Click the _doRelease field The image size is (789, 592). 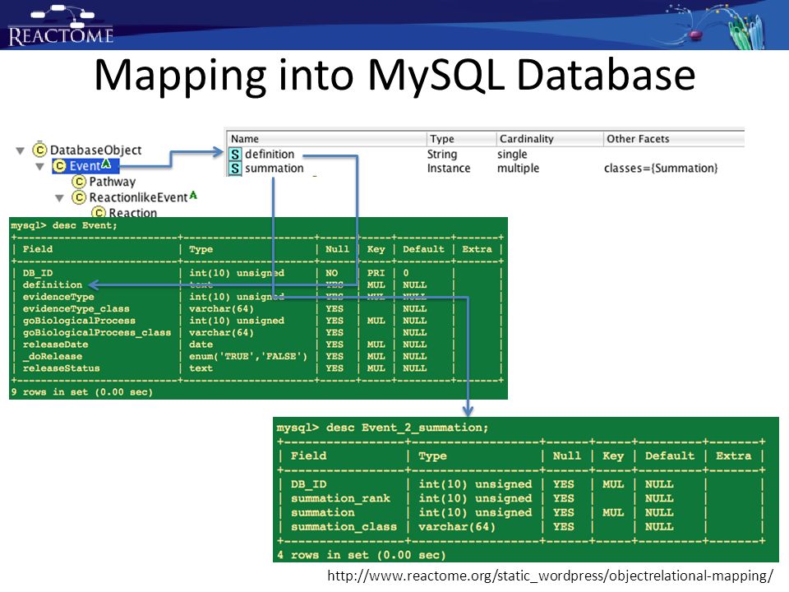click(x=52, y=356)
